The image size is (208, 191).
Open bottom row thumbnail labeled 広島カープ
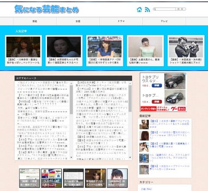coord(52,178)
